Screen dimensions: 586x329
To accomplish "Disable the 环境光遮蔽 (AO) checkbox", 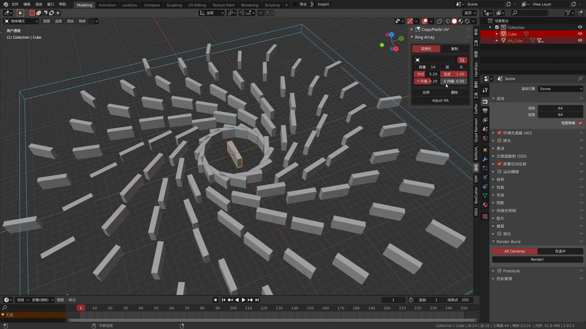I will tap(499, 133).
